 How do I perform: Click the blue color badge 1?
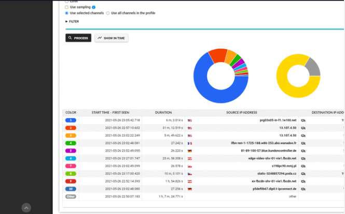(x=71, y=120)
